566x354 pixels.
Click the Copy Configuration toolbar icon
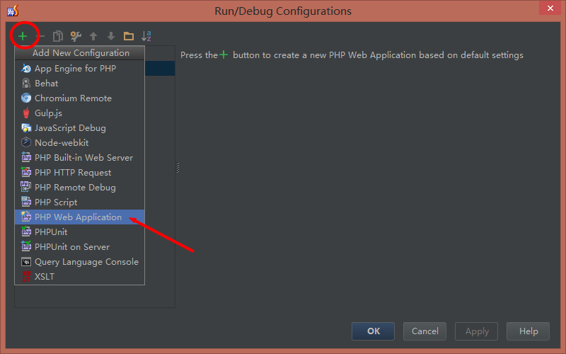click(58, 36)
